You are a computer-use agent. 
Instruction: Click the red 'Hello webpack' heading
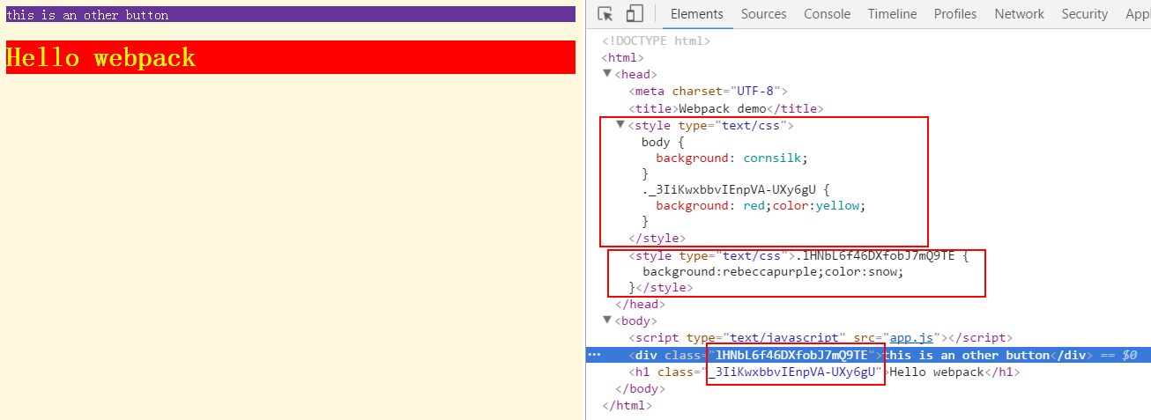[x=291, y=57]
